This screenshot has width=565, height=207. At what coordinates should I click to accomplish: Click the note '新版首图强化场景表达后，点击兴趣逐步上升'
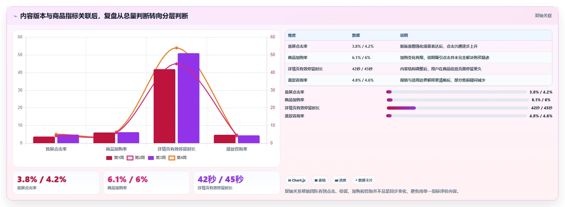tap(439, 46)
